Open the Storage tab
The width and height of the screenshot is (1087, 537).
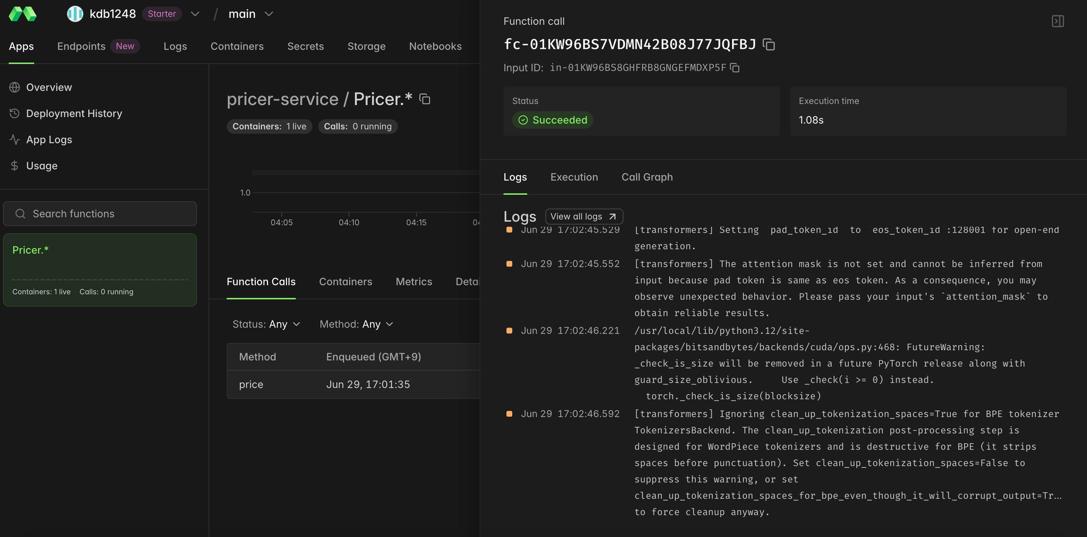click(366, 46)
